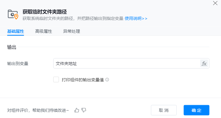Enable the 打印组件的输出变量值 checkbox

[56, 80]
